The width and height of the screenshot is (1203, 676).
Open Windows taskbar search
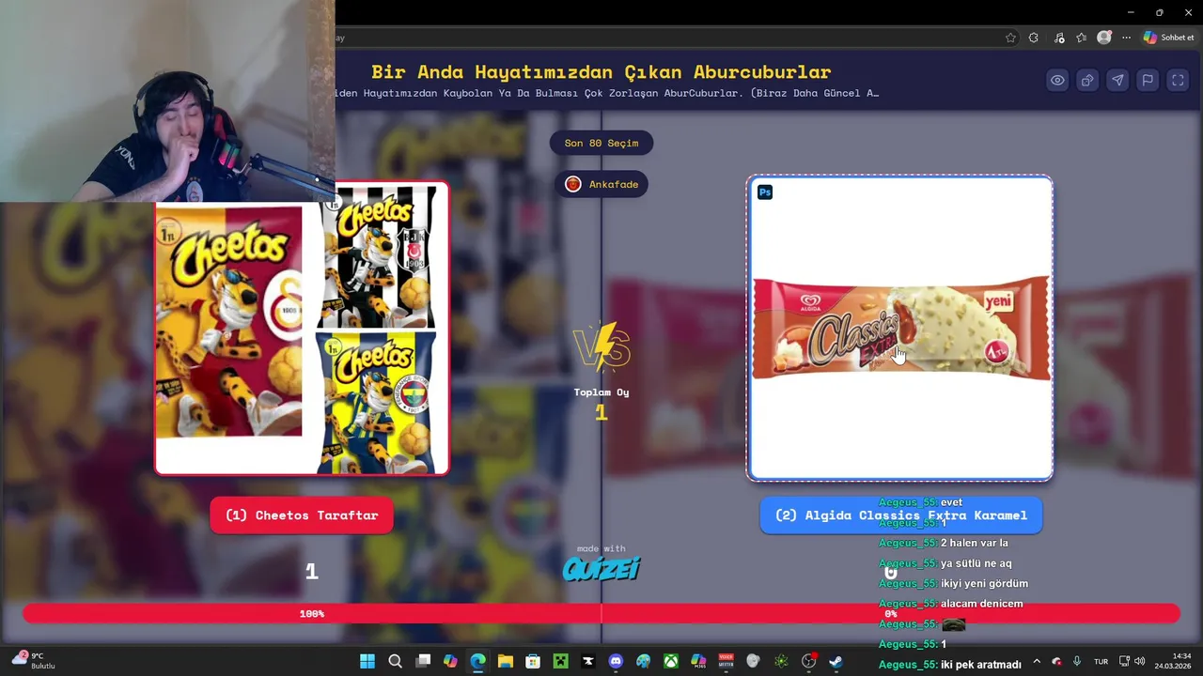click(x=395, y=661)
